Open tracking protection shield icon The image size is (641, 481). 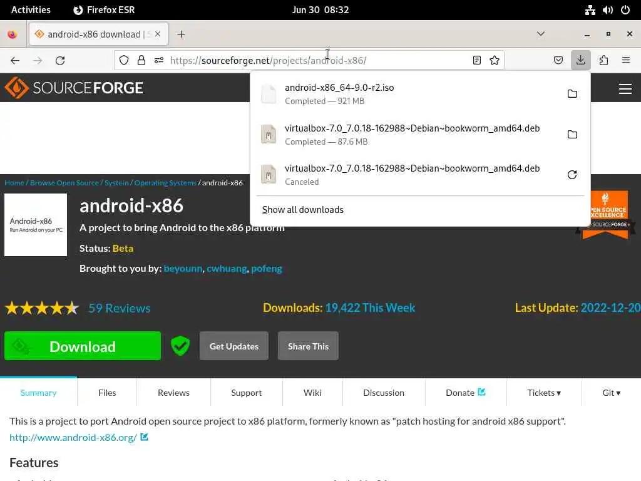(124, 61)
